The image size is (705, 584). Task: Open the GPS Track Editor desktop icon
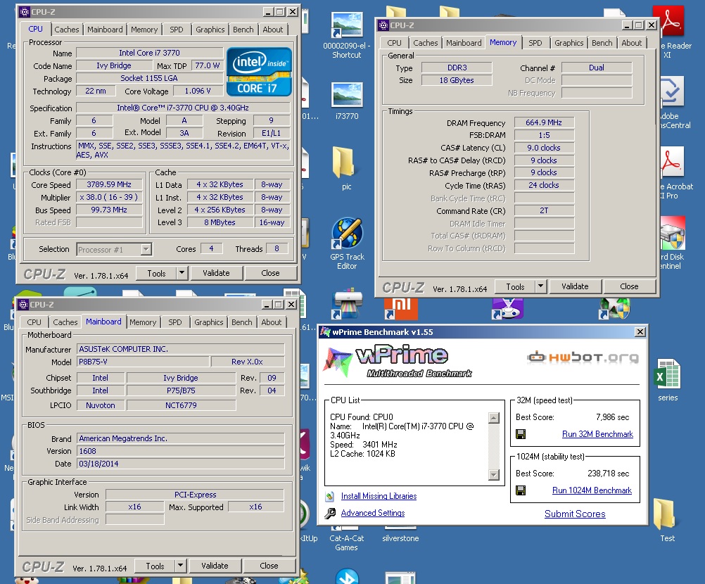click(347, 234)
